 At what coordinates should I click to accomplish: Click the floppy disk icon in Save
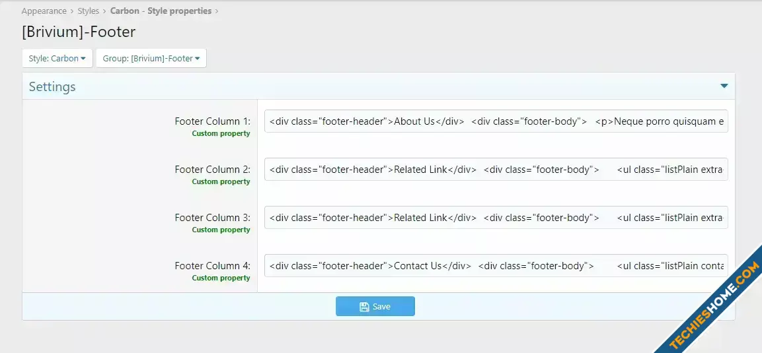pyautogui.click(x=364, y=306)
